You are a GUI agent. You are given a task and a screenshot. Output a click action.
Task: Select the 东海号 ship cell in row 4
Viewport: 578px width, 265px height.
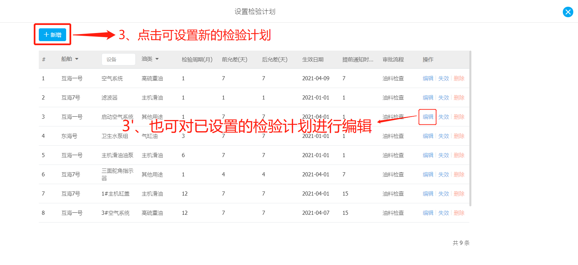69,136
